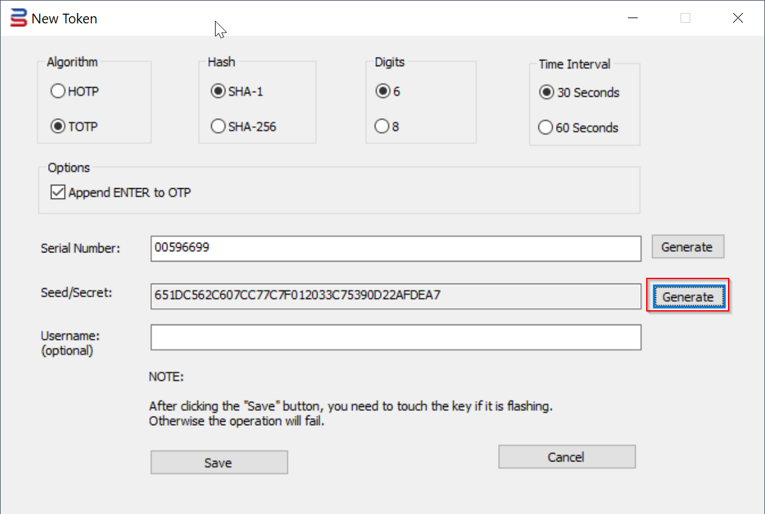Click the Seed/Secret text field
The height and width of the screenshot is (514, 765).
[x=395, y=296]
